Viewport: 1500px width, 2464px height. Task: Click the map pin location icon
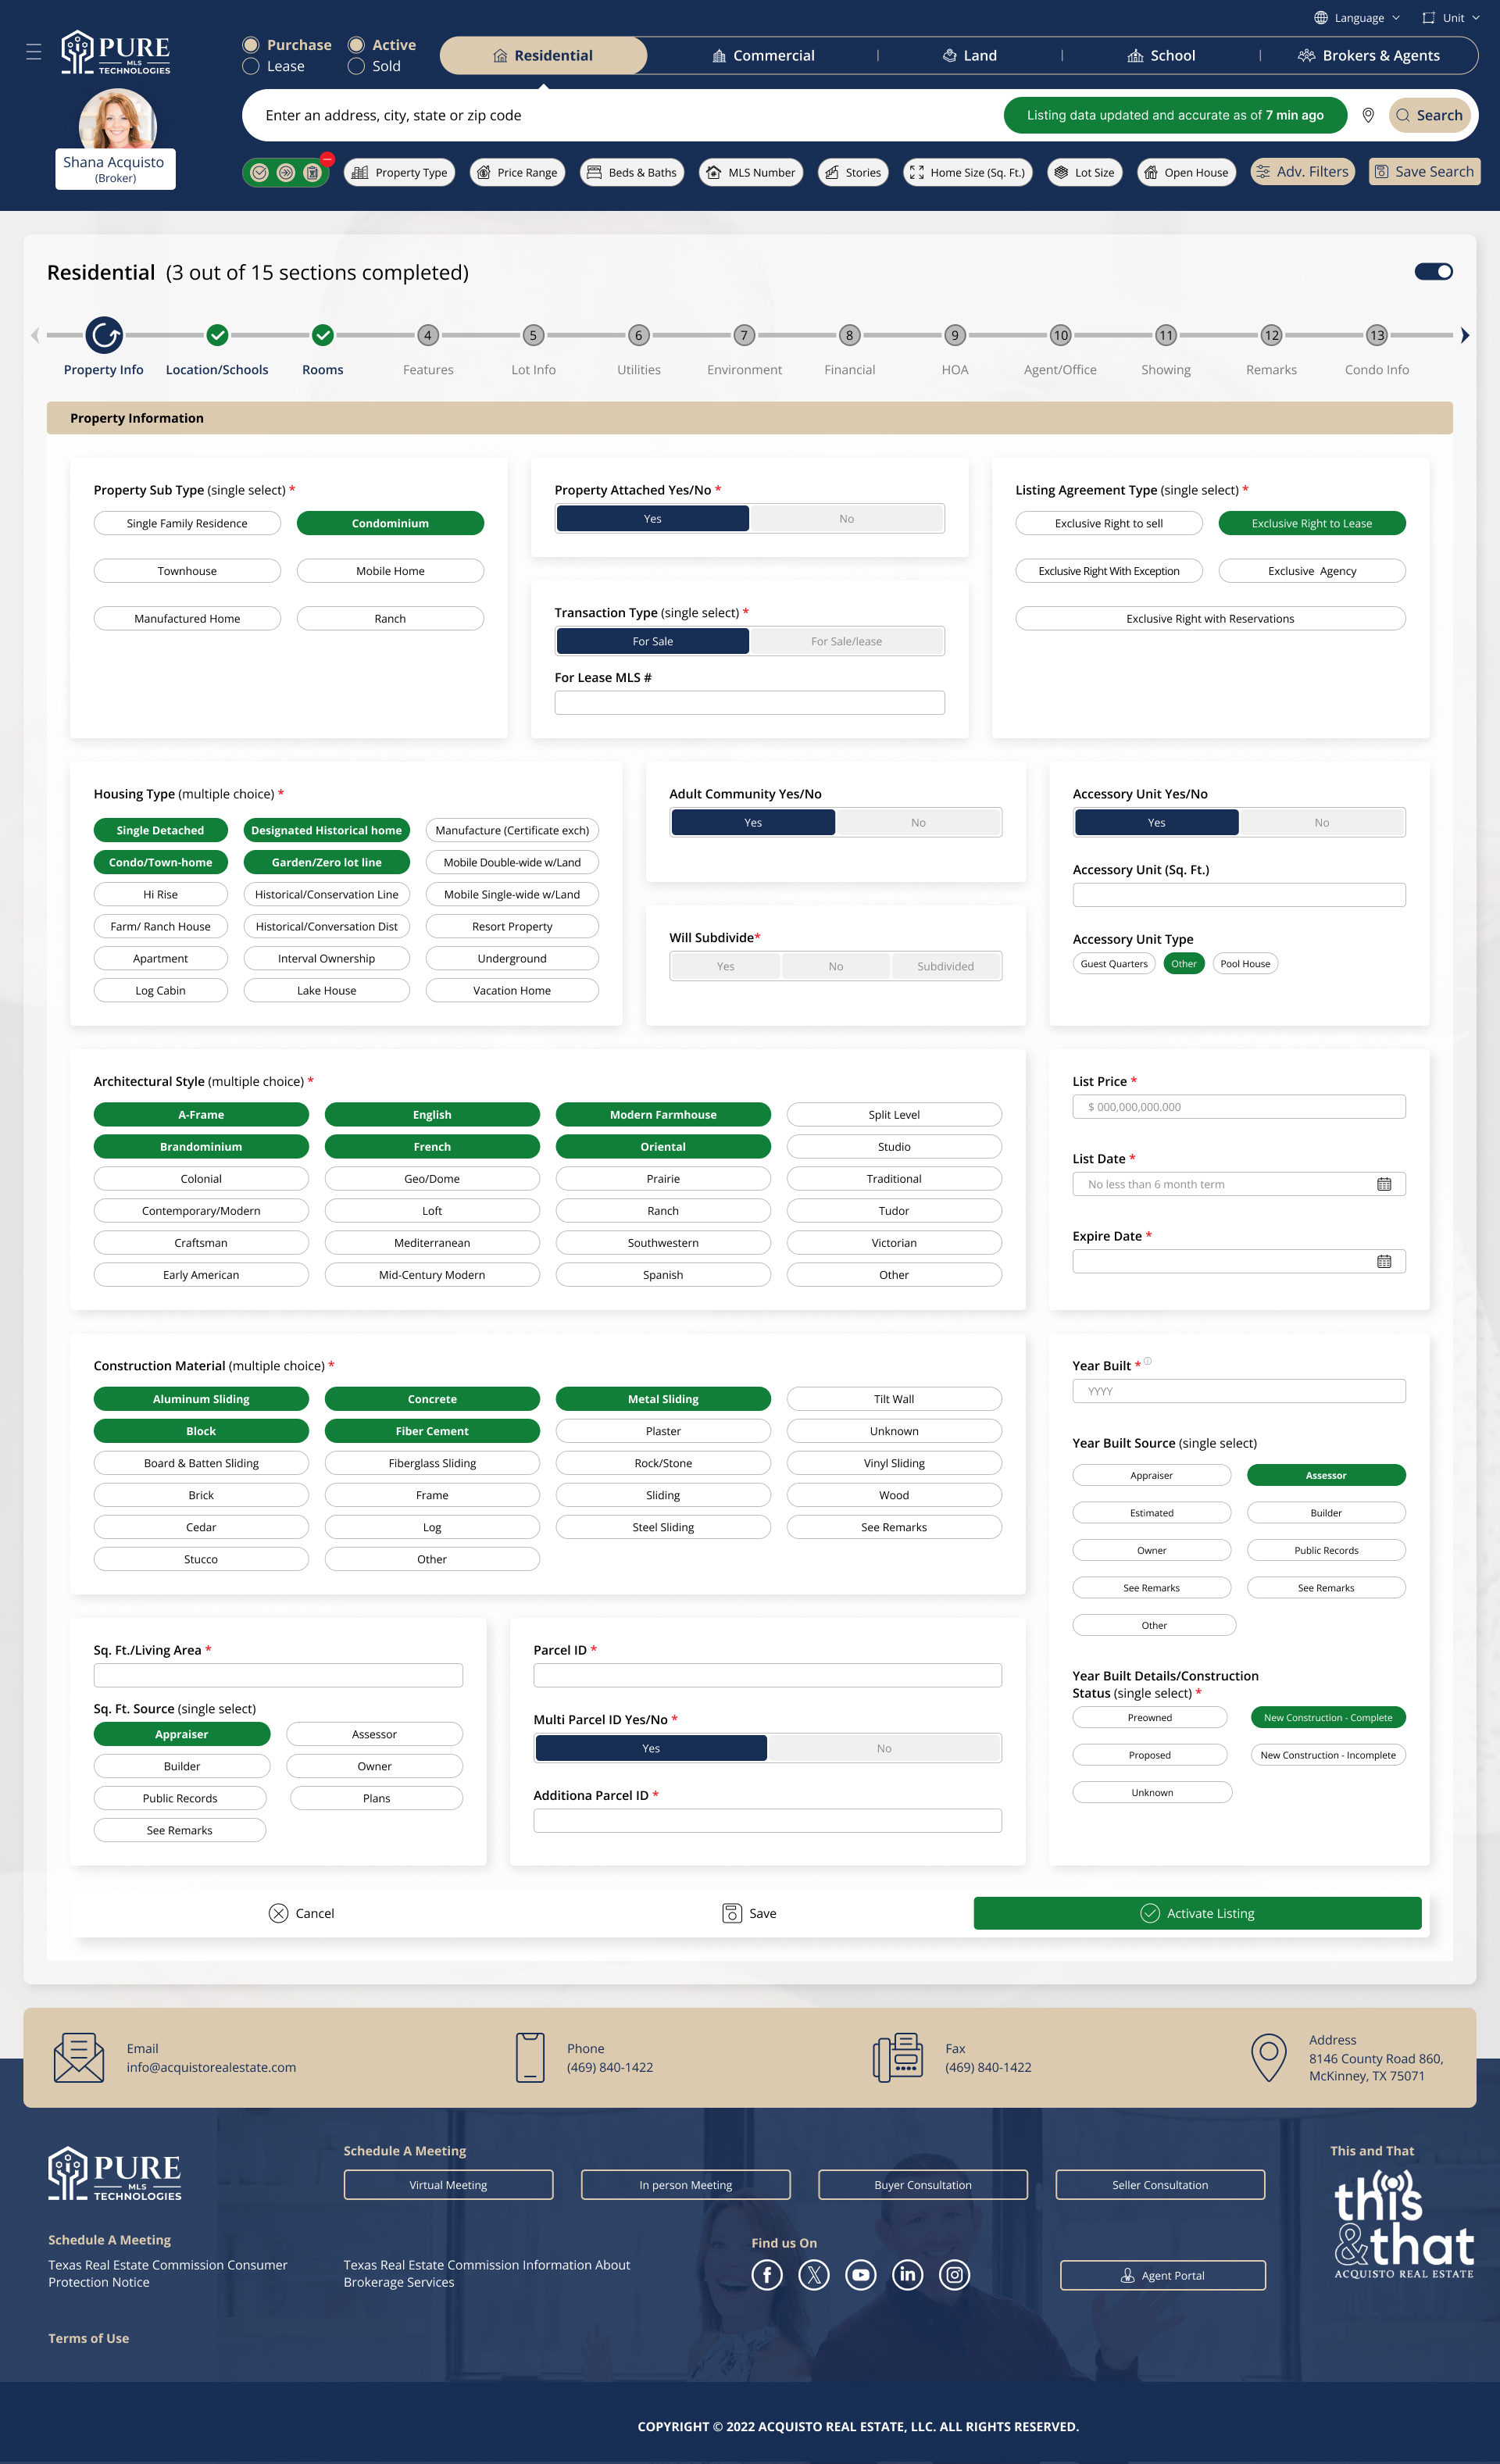[x=1368, y=115]
